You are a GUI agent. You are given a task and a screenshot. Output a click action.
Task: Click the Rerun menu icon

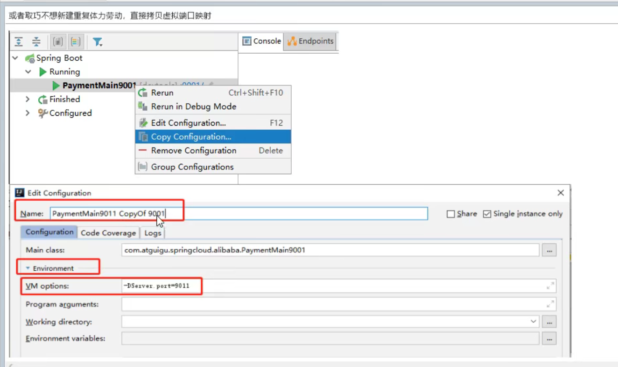(143, 92)
